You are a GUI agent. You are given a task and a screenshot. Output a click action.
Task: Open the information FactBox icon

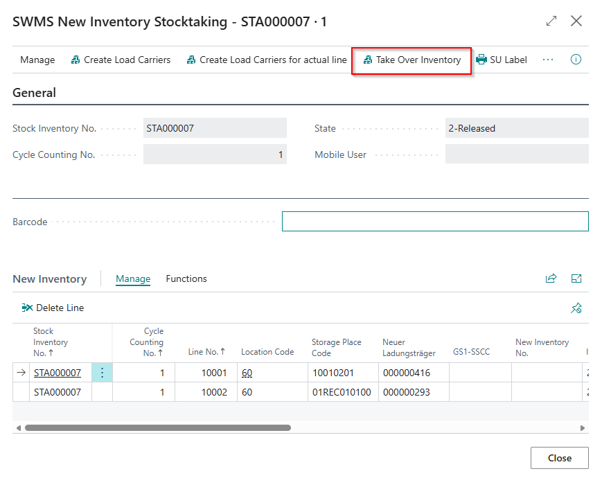click(x=576, y=60)
